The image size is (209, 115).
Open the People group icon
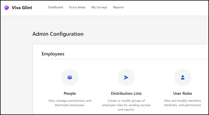(70, 77)
